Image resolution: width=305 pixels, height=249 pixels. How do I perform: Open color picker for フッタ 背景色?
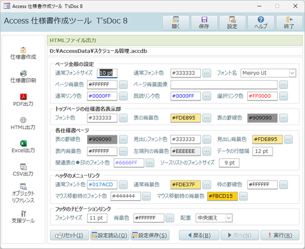point(170,218)
